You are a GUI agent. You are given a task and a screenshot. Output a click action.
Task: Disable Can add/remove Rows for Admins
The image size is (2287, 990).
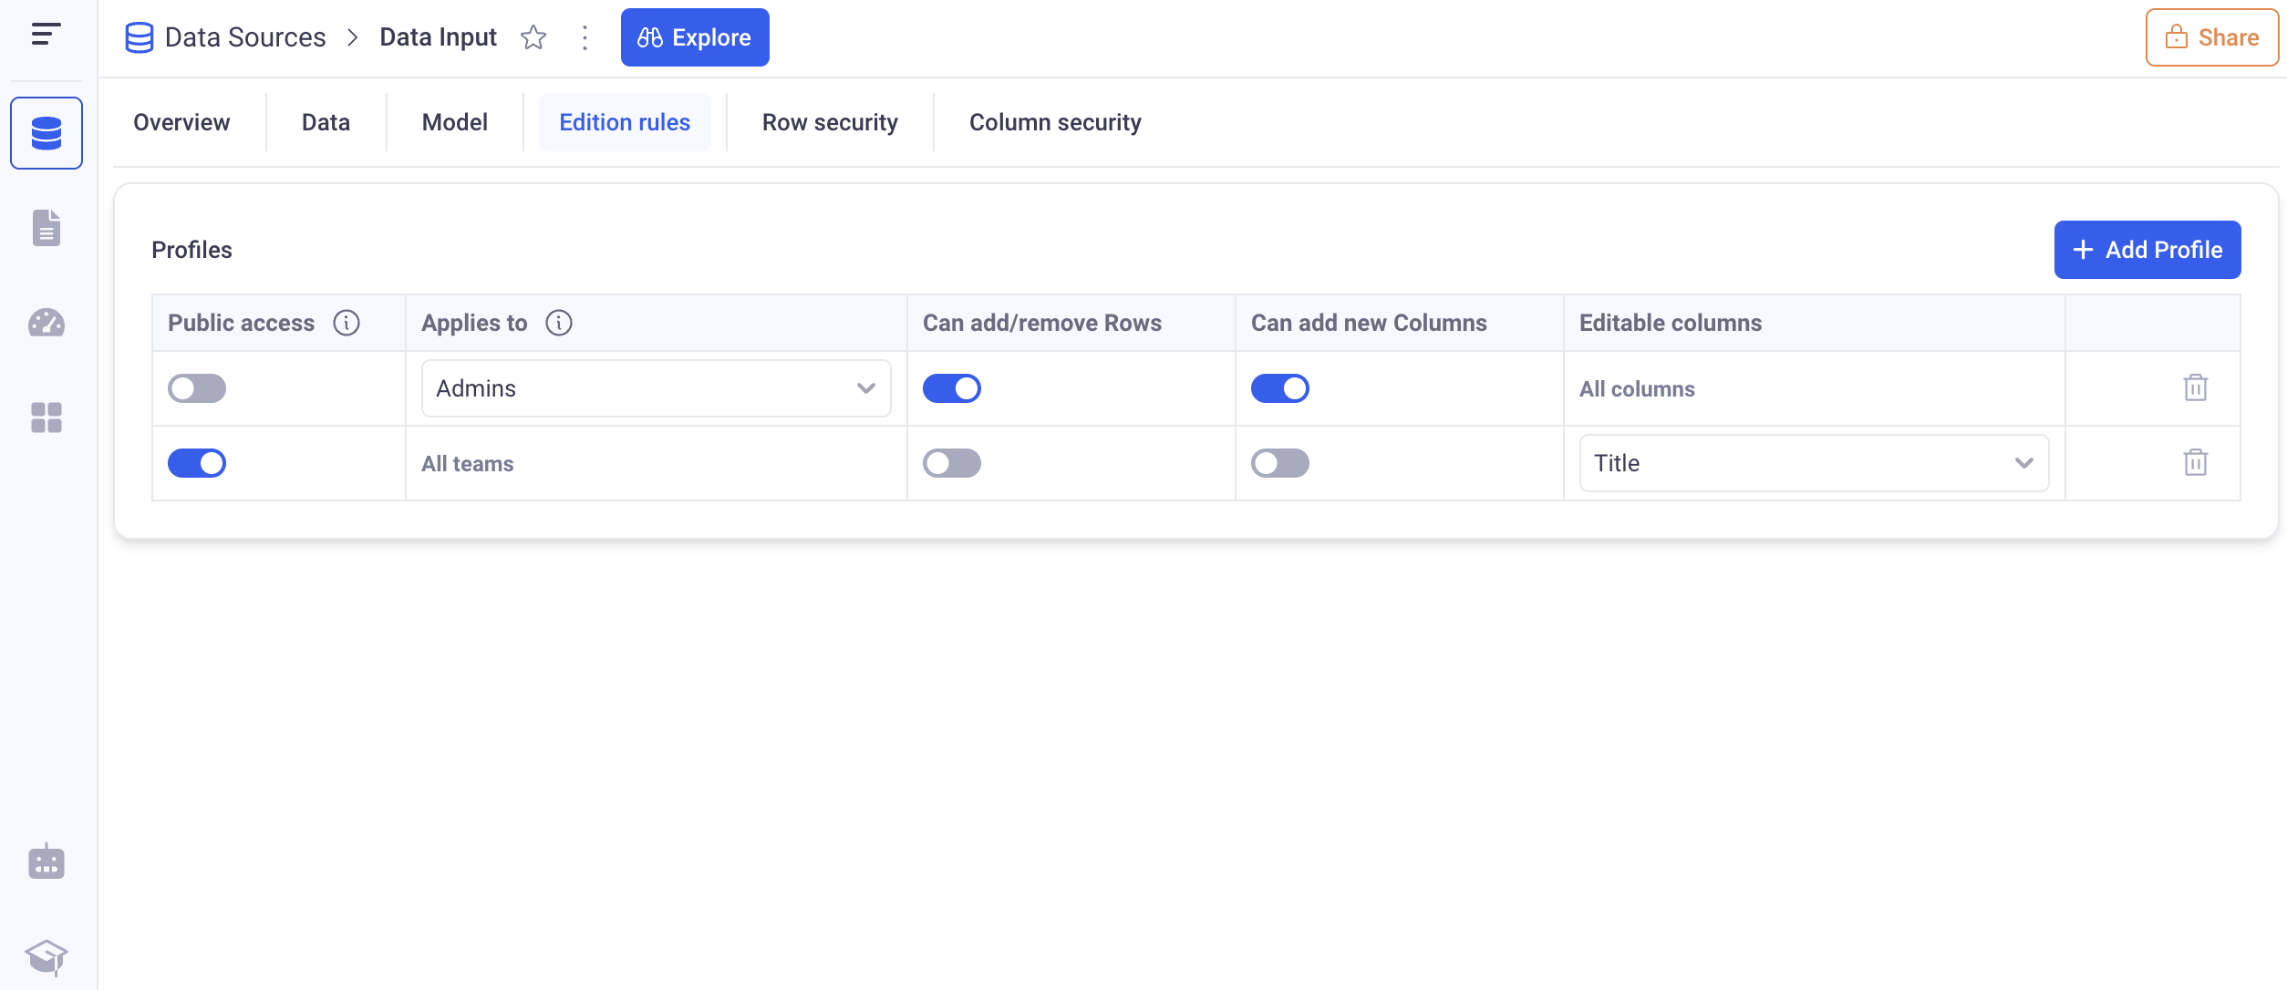(x=951, y=388)
